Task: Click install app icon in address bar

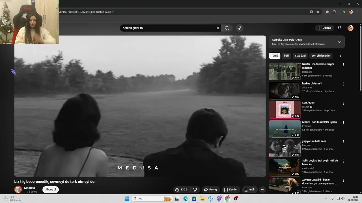Action: pyautogui.click(x=312, y=12)
